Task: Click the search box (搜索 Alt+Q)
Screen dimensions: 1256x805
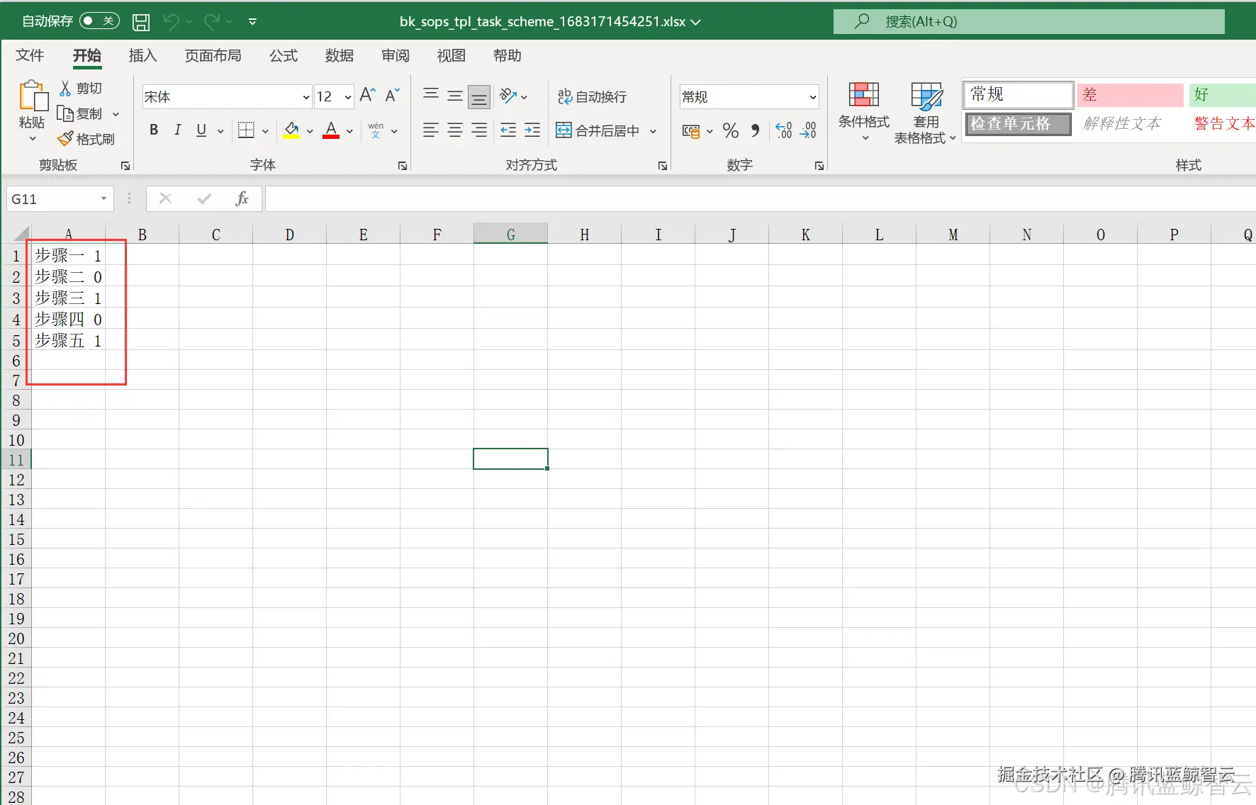Action: (x=1028, y=21)
